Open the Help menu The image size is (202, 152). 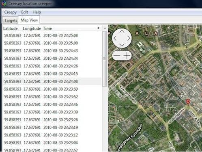37,12
